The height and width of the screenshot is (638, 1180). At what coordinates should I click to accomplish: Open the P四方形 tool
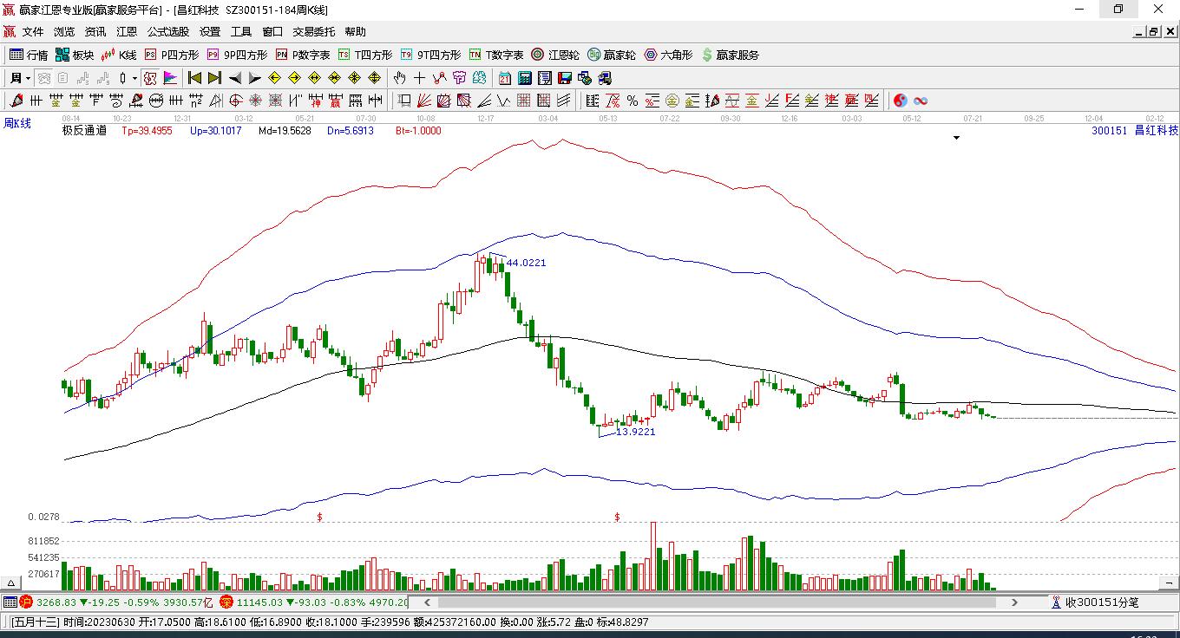[172, 55]
